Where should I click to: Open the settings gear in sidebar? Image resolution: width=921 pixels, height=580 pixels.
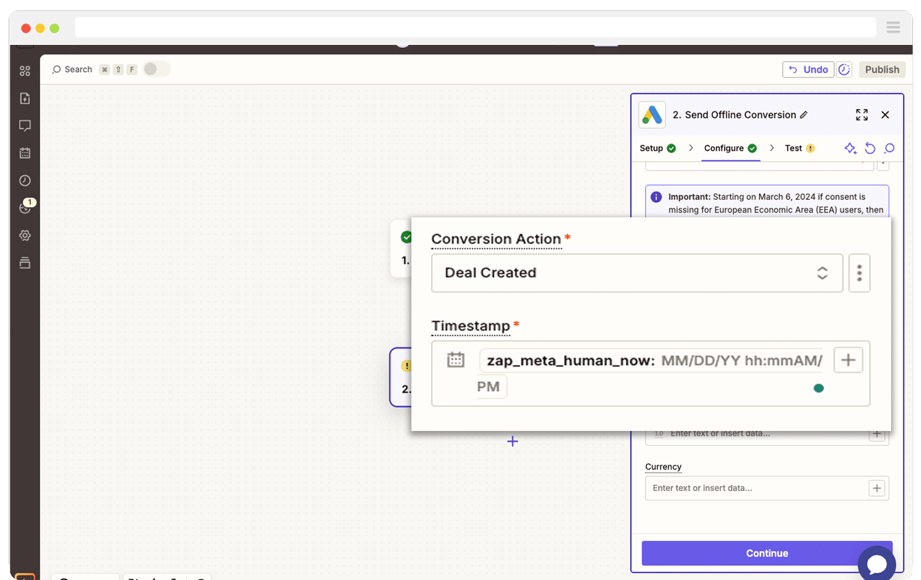[x=25, y=235]
